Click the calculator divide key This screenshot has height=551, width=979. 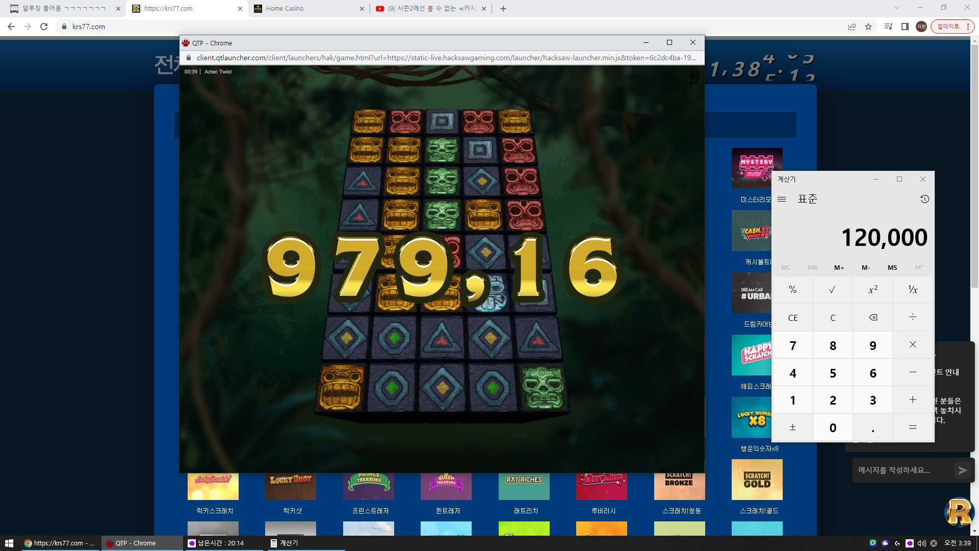click(913, 317)
